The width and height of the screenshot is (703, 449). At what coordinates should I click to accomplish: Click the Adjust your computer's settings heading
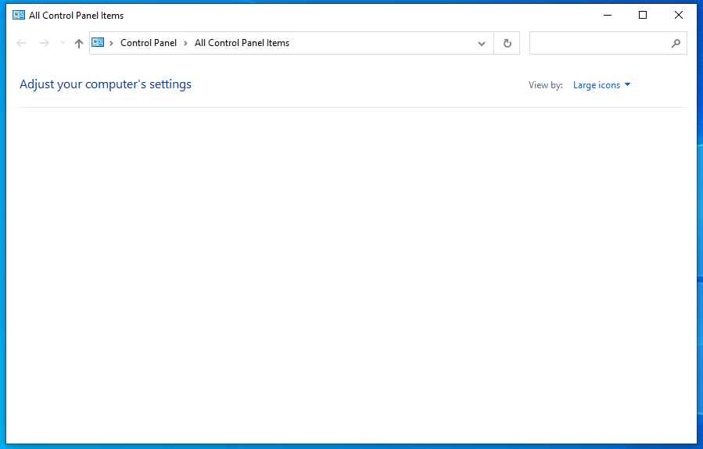[106, 84]
